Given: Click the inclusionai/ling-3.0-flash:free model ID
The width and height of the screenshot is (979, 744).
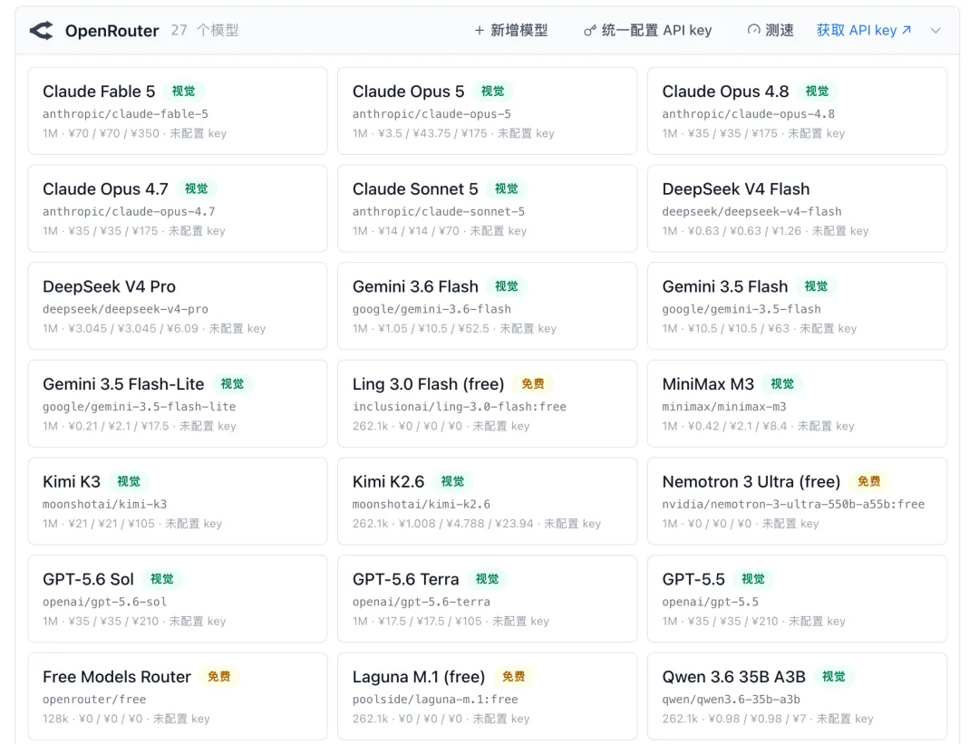Looking at the screenshot, I should pyautogui.click(x=459, y=407).
